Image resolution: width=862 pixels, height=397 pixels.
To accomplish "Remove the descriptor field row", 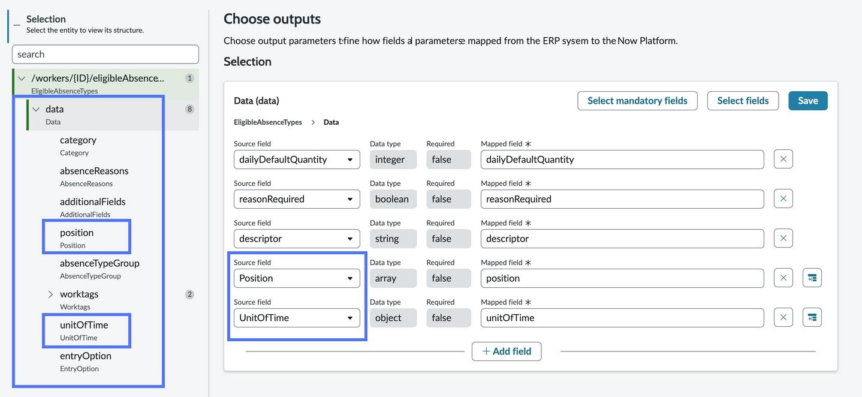I will (x=783, y=238).
